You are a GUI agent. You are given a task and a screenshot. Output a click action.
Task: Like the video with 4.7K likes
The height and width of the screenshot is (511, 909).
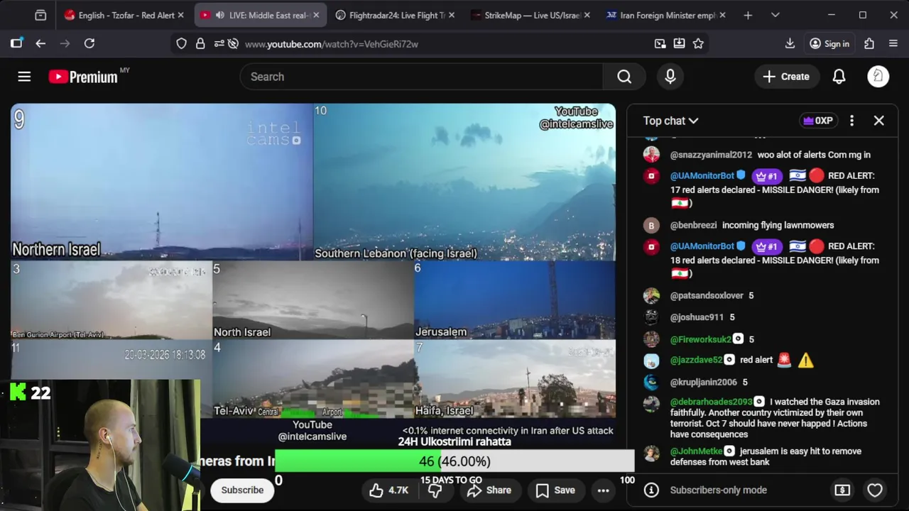click(388, 490)
